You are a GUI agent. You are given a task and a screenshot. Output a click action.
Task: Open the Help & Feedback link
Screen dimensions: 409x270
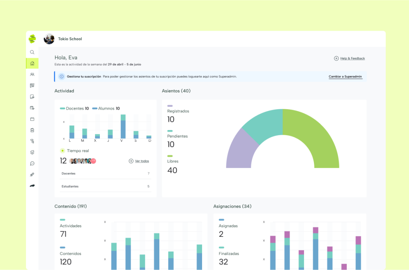[x=349, y=59]
